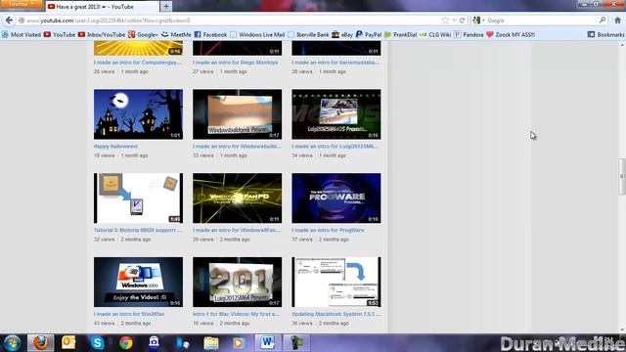Viewport: 626px width, 352px height.
Task: Click the Firefox menu button
Action: [x=22, y=4]
